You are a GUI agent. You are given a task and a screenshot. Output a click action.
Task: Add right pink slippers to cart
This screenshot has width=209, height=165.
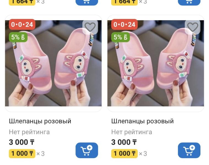point(189,150)
